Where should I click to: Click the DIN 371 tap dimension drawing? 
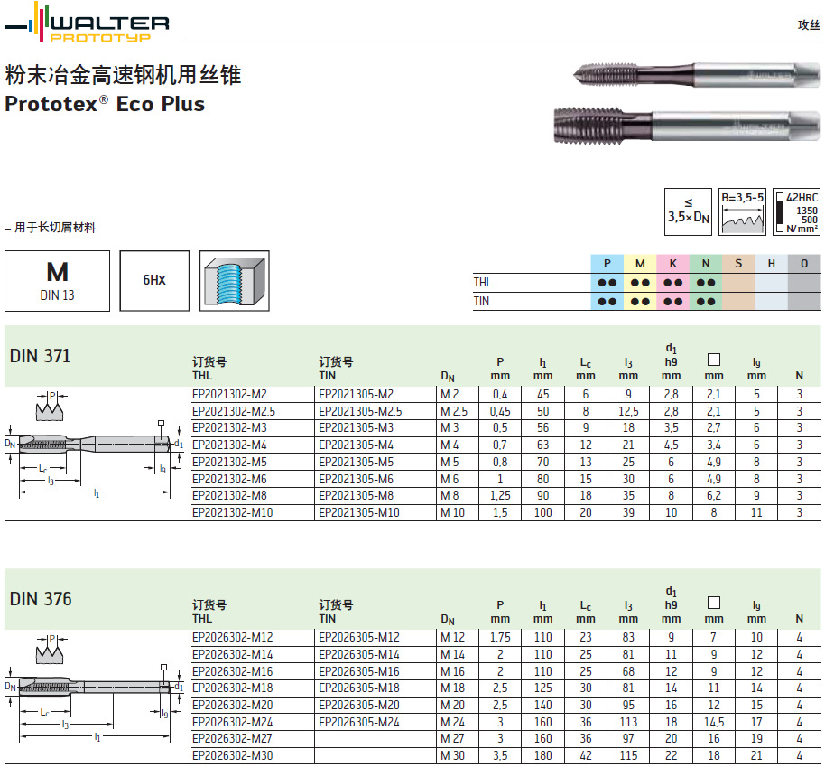(x=96, y=458)
